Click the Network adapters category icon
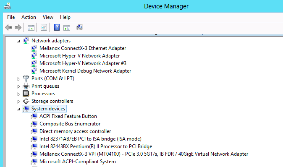283x167 pixels. point(26,41)
